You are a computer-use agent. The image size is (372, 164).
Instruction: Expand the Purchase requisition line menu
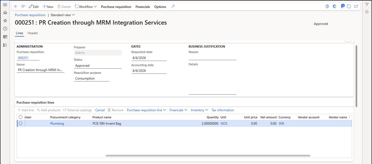(146, 110)
